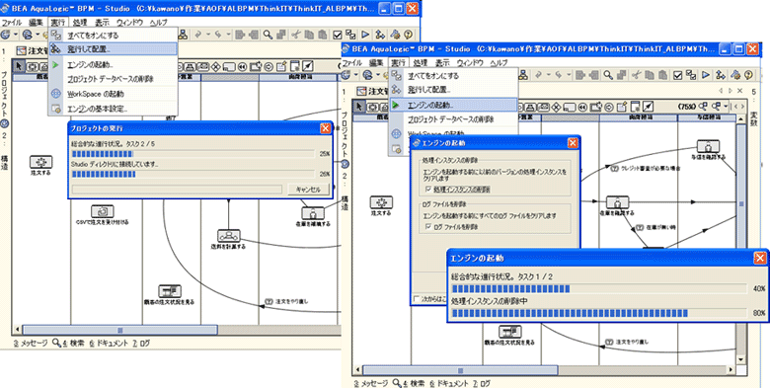Open ウィンドウ menu in left window
Image resolution: width=770 pixels, height=388 pixels.
coord(129,23)
